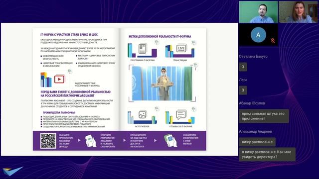Click the chat name "Александр Андреев"
The width and height of the screenshot is (319, 179).
click(255, 131)
